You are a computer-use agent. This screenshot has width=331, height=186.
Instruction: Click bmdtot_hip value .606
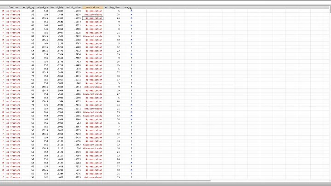point(61,138)
